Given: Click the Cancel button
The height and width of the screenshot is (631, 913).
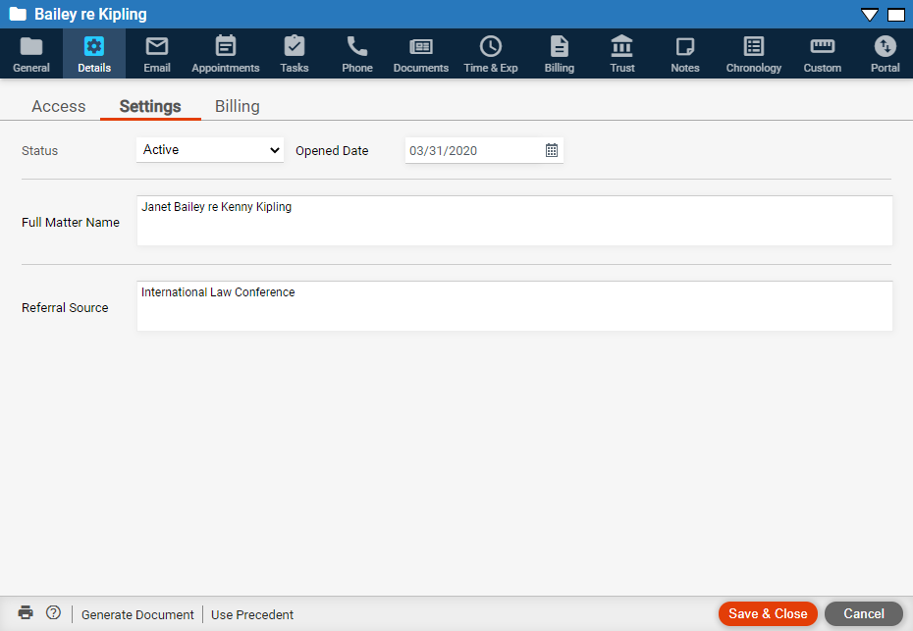Looking at the screenshot, I should (864, 613).
